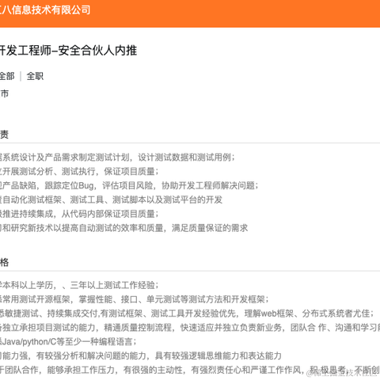Click requirement Java/python/C等至少一种编程语言

click(68, 342)
